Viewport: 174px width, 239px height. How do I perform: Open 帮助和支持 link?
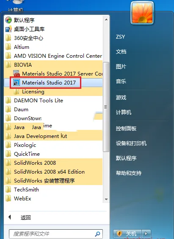pos(129,173)
